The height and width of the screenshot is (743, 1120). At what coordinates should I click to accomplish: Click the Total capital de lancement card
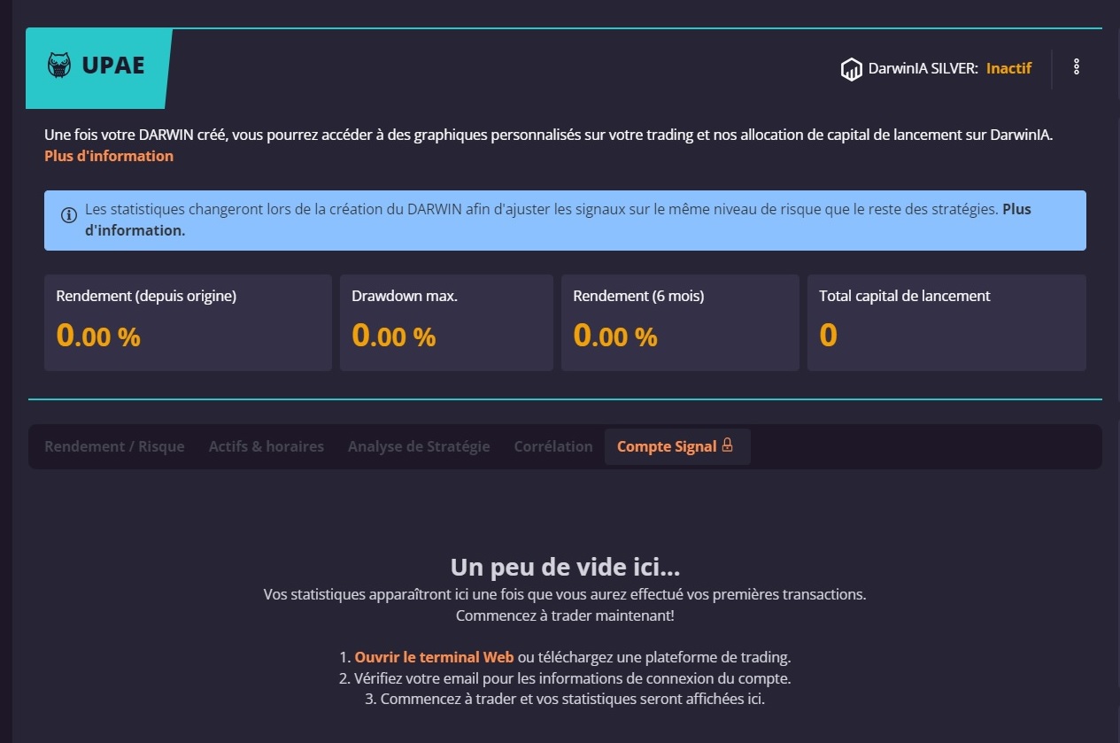[946, 322]
